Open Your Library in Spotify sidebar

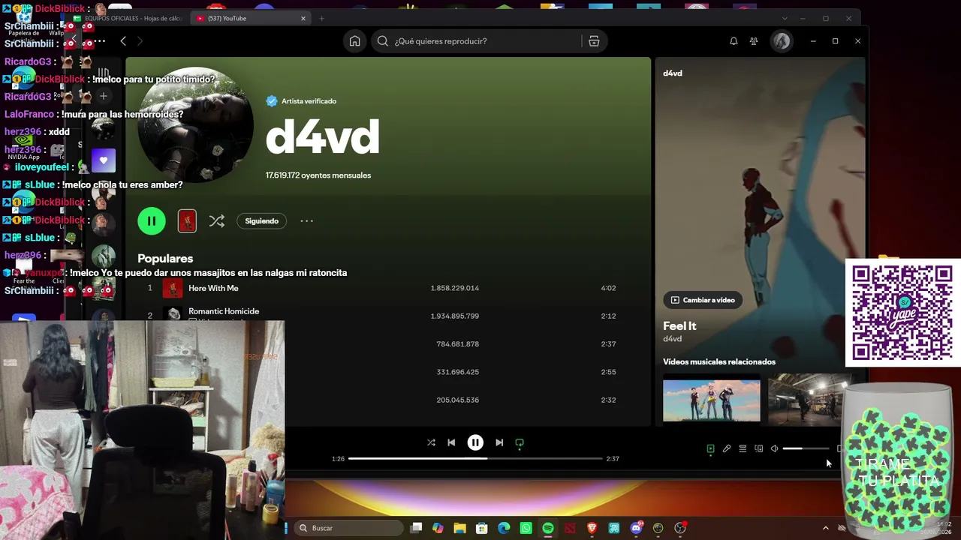[104, 73]
